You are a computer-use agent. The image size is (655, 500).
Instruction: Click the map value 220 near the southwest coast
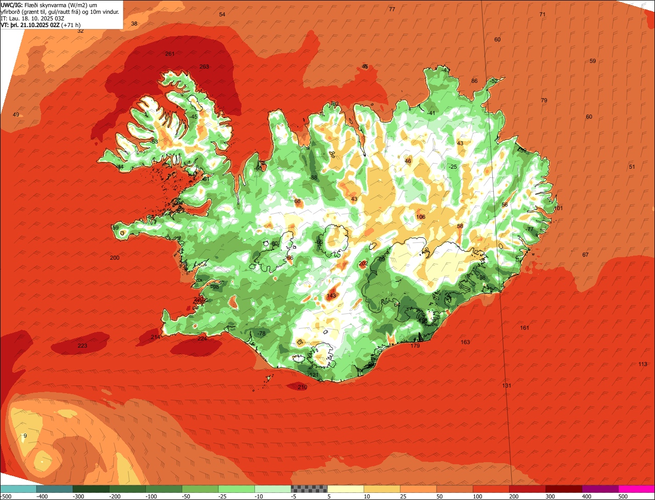[199, 300]
